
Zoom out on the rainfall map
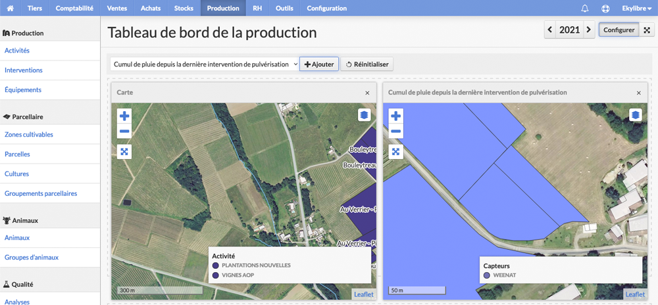coord(395,131)
